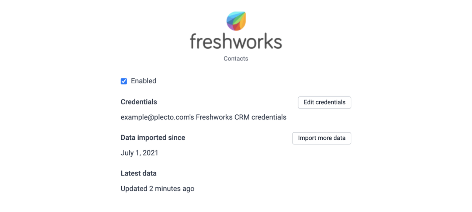The height and width of the screenshot is (212, 472).
Task: Click the words Freshworks CRM credentials
Action: tap(241, 117)
